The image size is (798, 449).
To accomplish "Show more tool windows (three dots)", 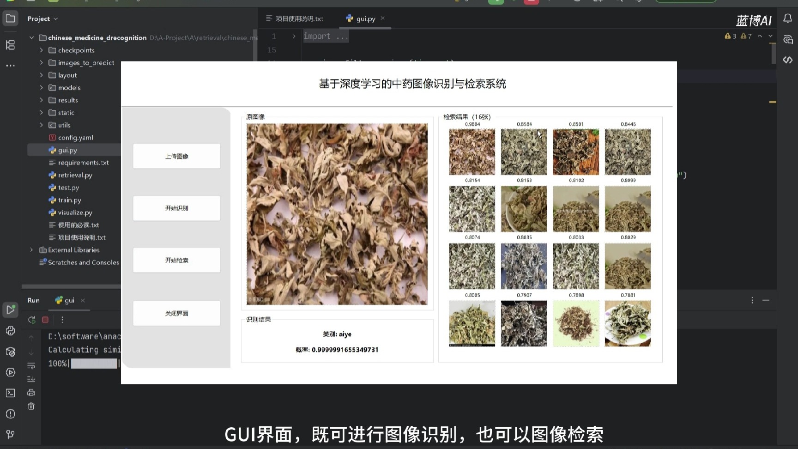I will point(10,66).
